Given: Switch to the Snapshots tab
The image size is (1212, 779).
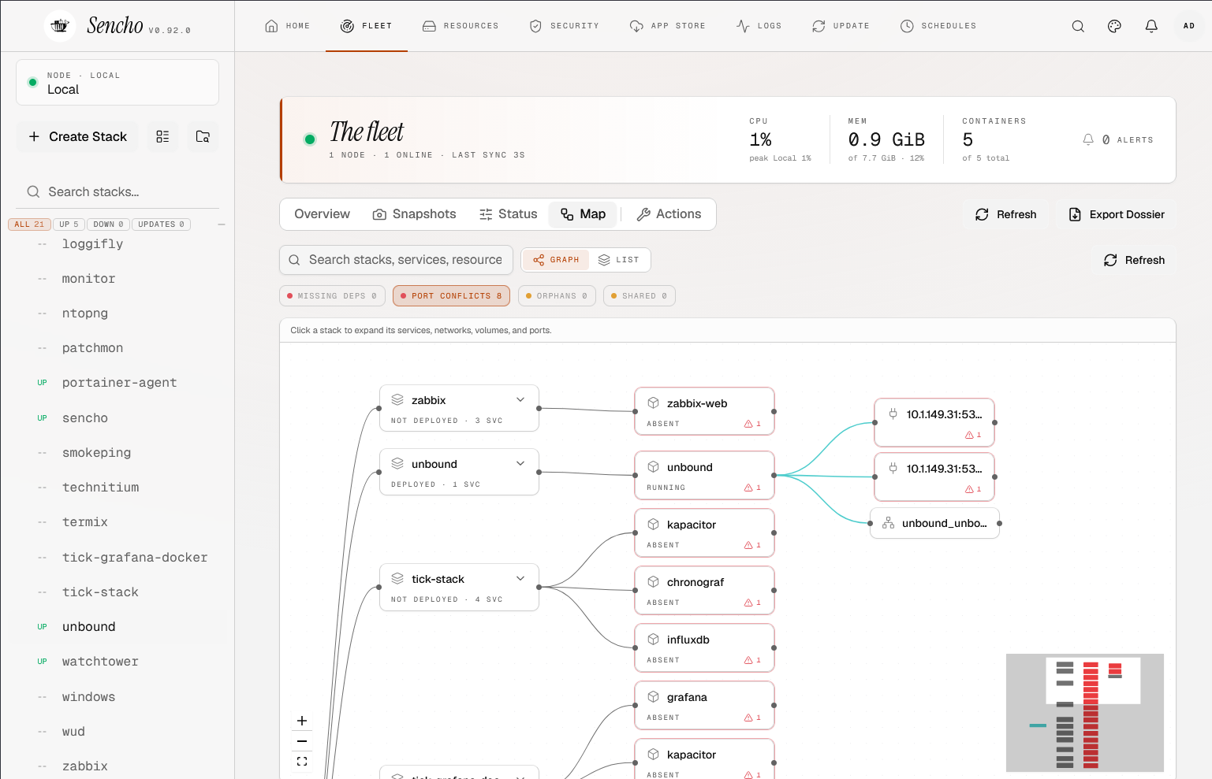Looking at the screenshot, I should [x=415, y=214].
